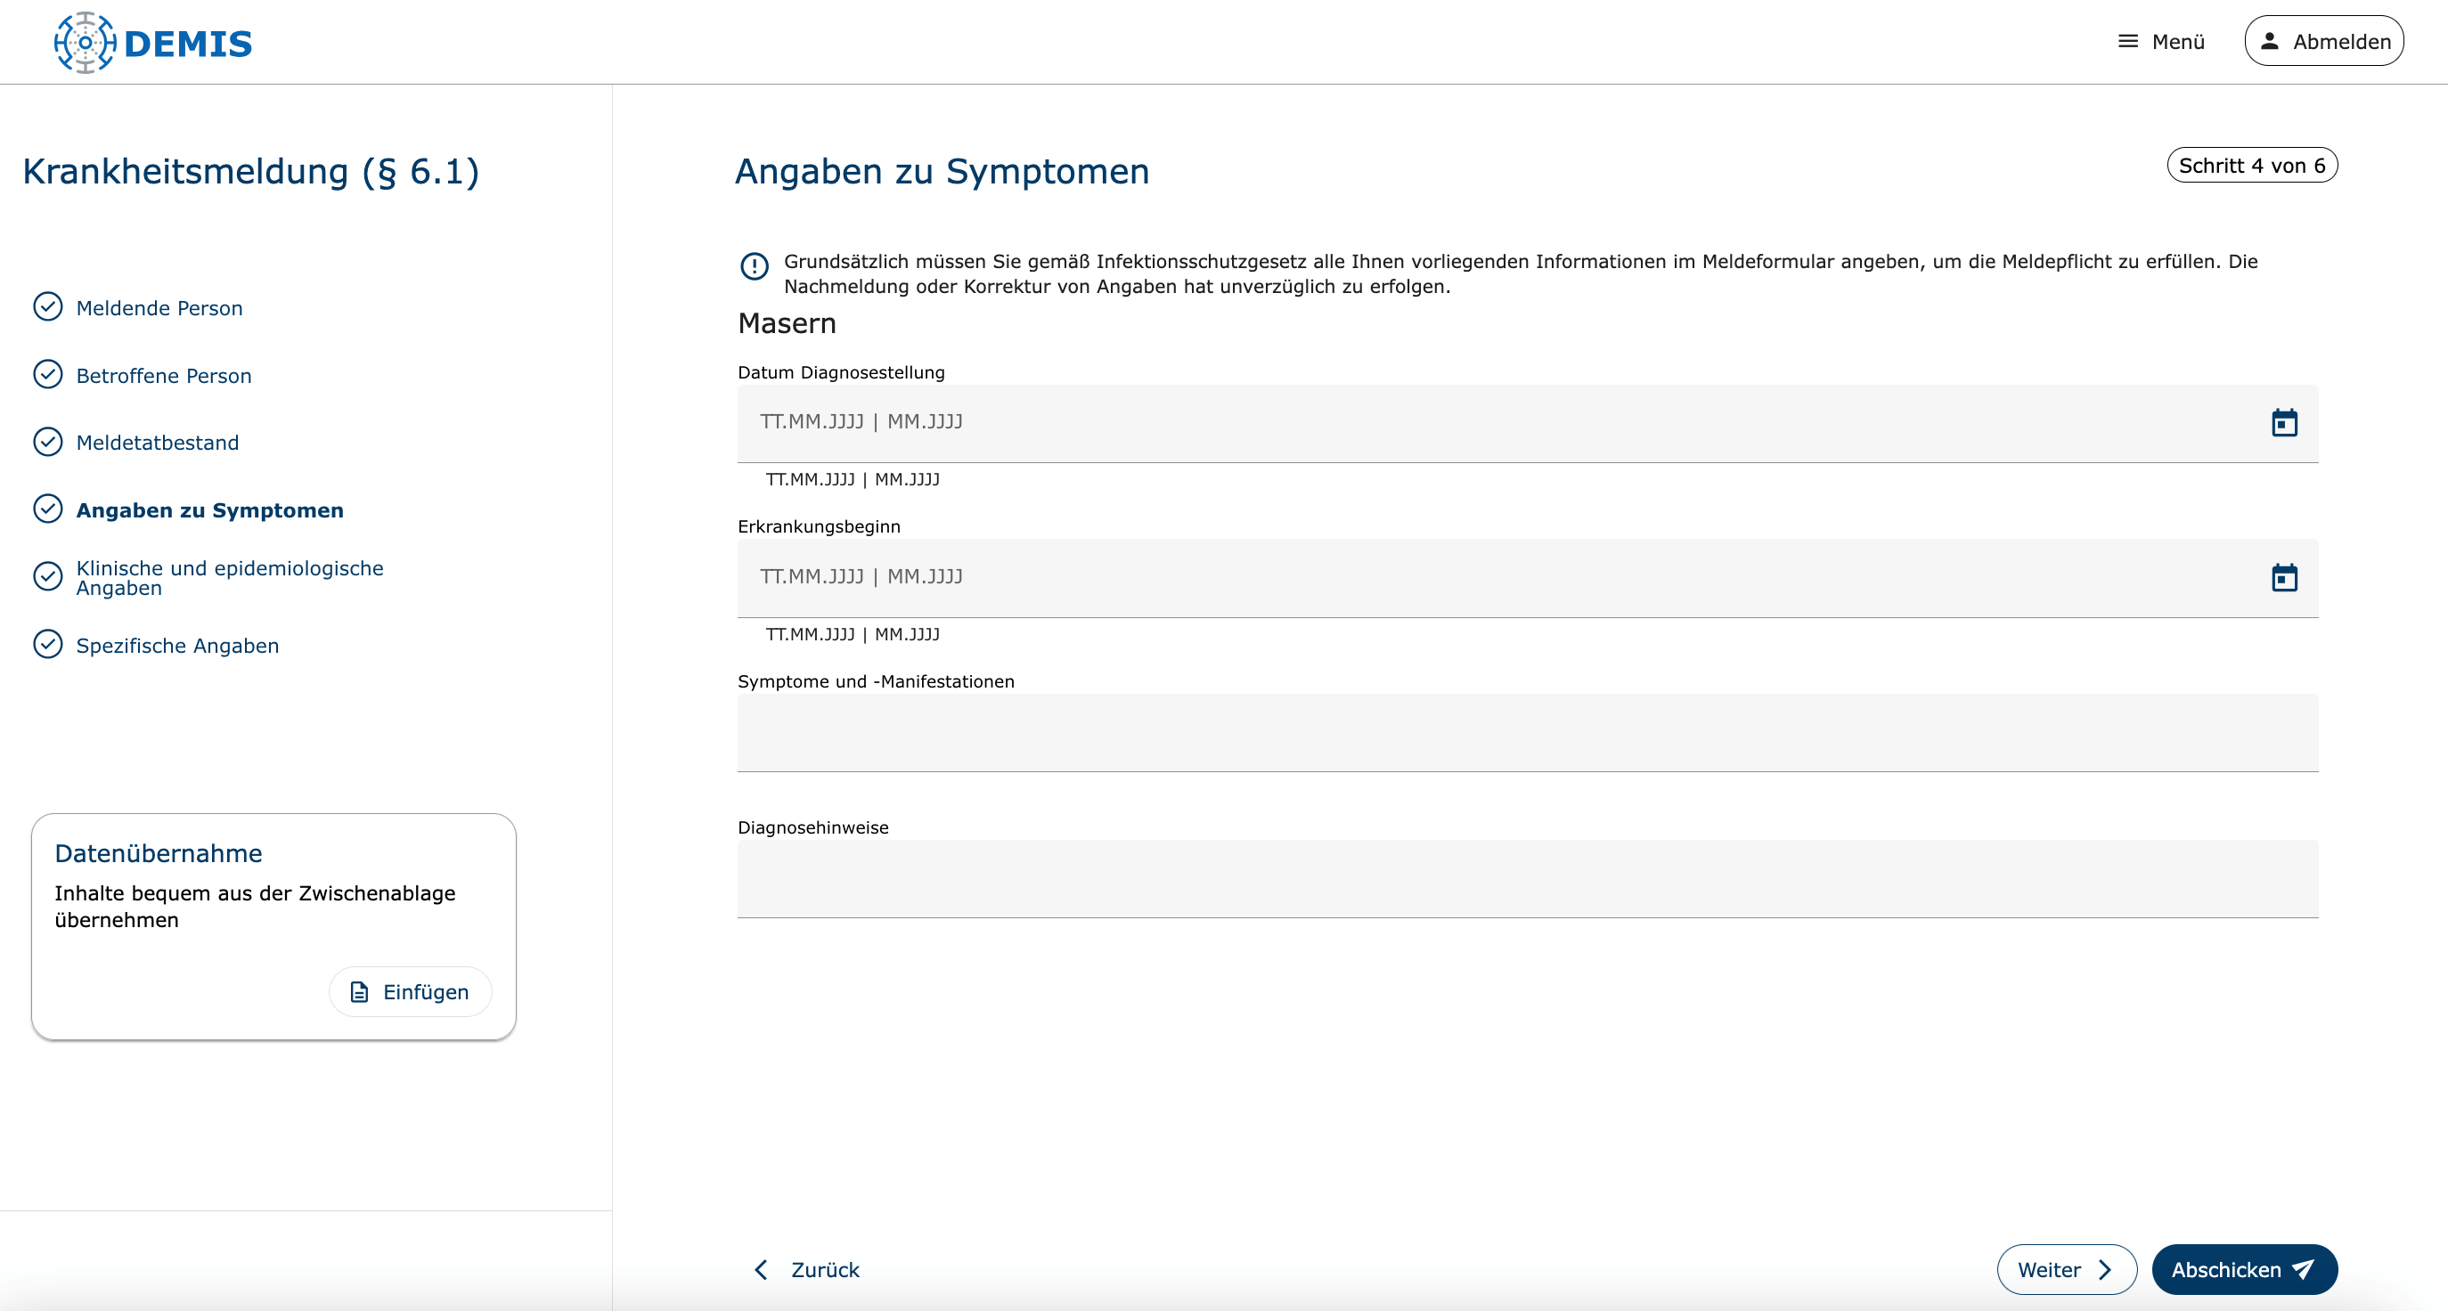Proceed with the Weiter button

[x=2066, y=1269]
